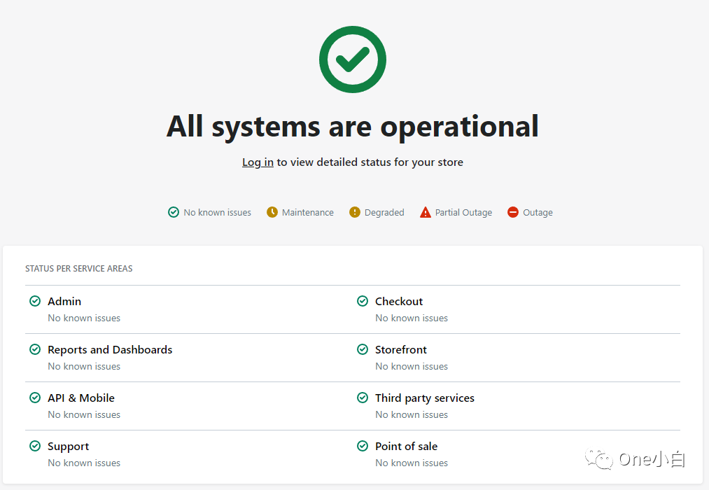Image resolution: width=709 pixels, height=490 pixels.
Task: Select the Reports and Dashboards service label
Action: (110, 349)
